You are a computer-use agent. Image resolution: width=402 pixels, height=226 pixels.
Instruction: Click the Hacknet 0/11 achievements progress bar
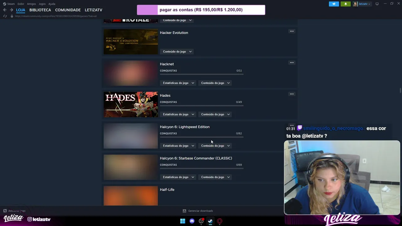click(x=202, y=74)
